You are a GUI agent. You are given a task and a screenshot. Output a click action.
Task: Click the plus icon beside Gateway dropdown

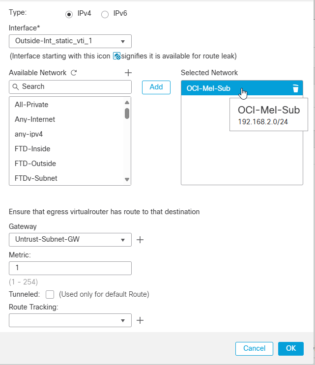[x=140, y=240]
